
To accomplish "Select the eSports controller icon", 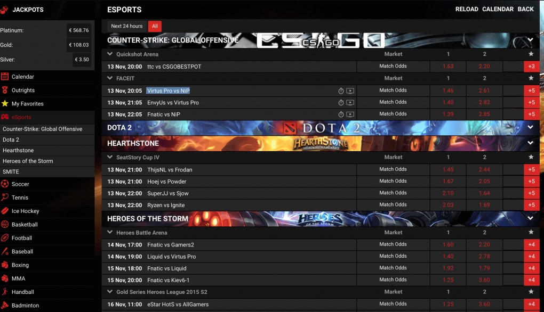I will click(x=5, y=117).
